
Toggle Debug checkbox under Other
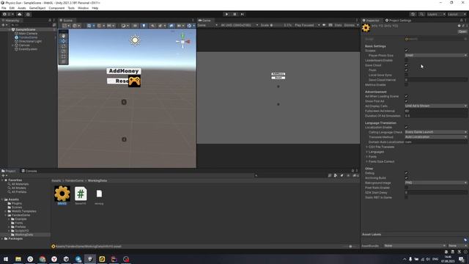pos(406,173)
